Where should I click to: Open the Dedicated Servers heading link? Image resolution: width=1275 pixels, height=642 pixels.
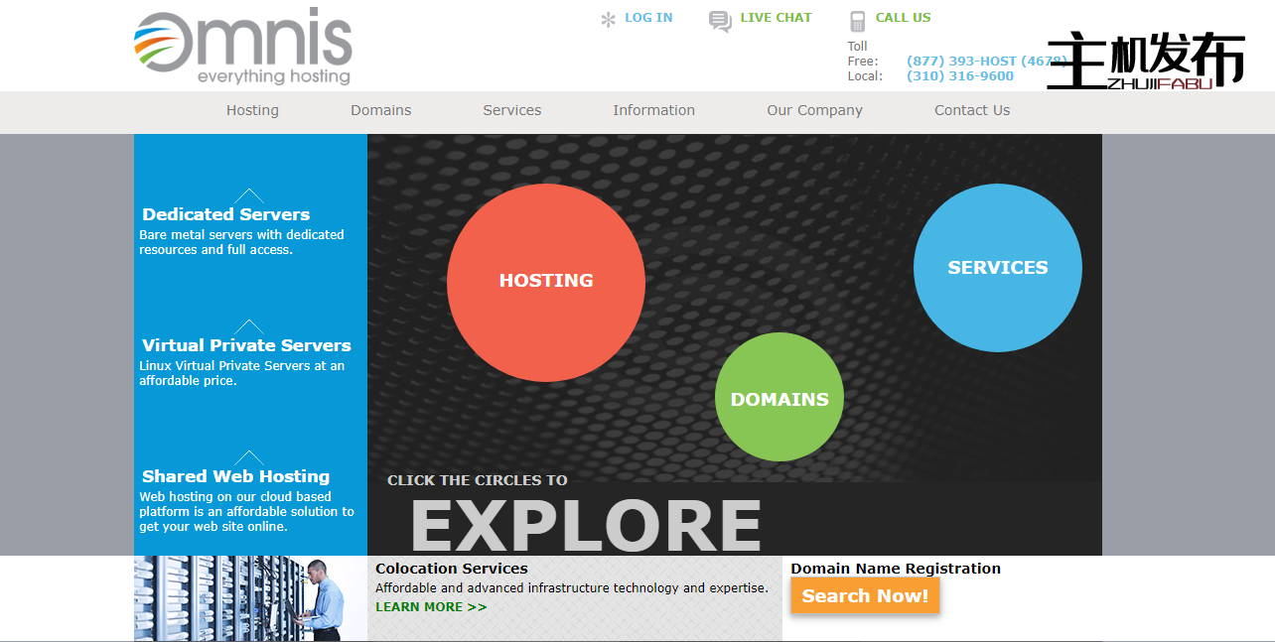pos(225,214)
